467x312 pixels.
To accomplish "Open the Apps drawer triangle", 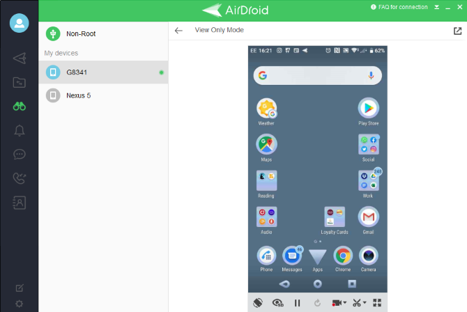I will (x=317, y=260).
